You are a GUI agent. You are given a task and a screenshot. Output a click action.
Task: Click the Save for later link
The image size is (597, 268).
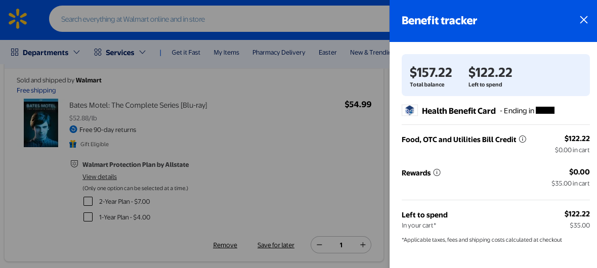click(276, 245)
